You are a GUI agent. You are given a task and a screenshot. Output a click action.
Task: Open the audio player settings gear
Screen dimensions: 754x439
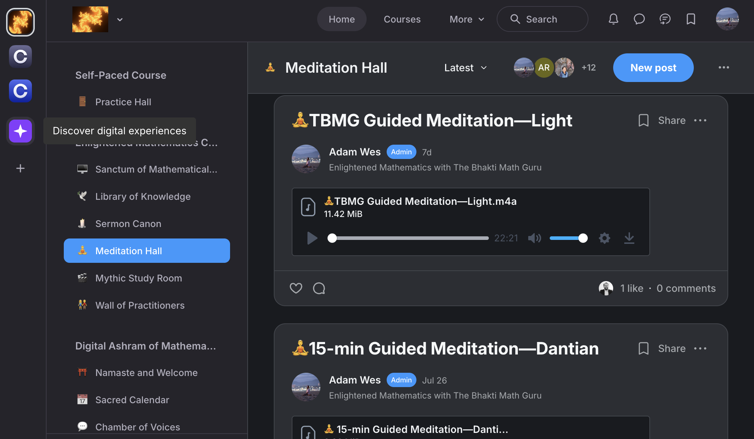pyautogui.click(x=605, y=238)
